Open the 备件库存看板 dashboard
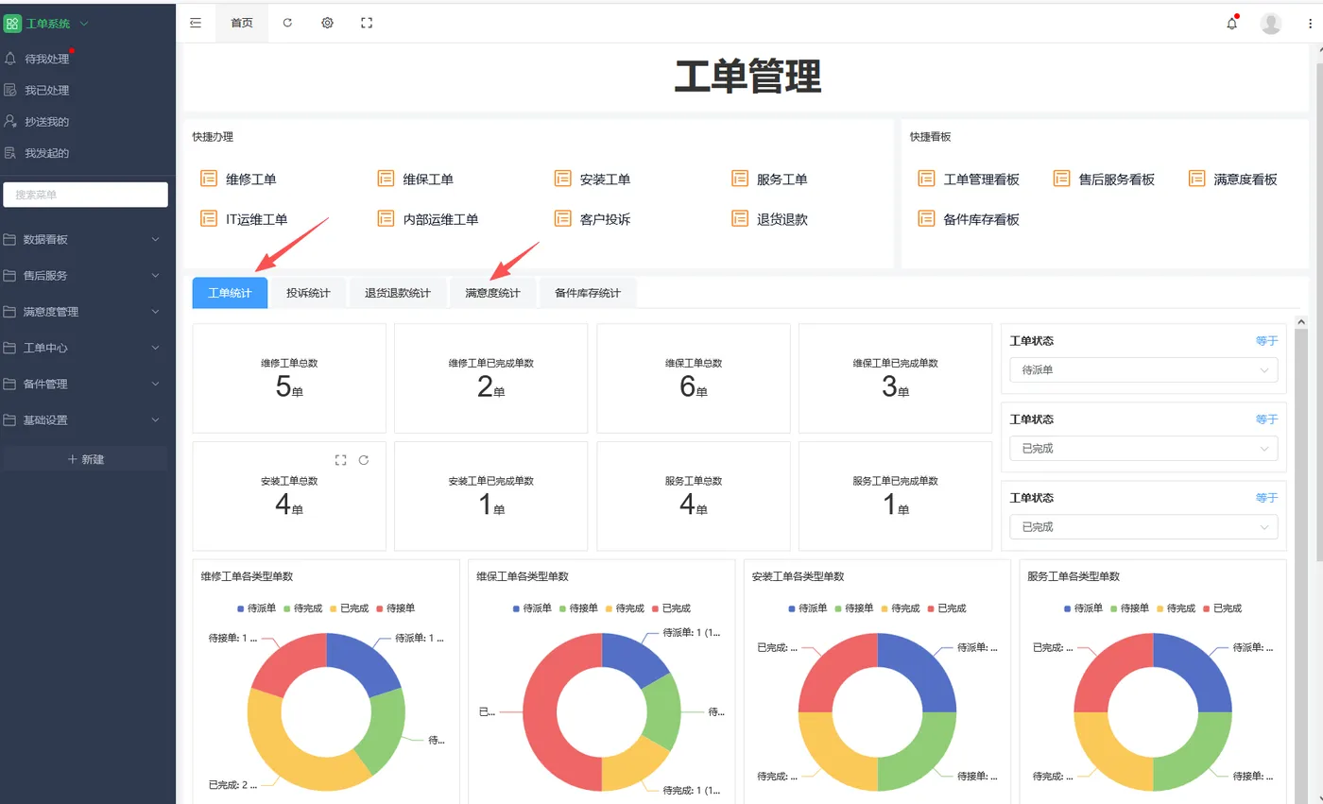 980,218
